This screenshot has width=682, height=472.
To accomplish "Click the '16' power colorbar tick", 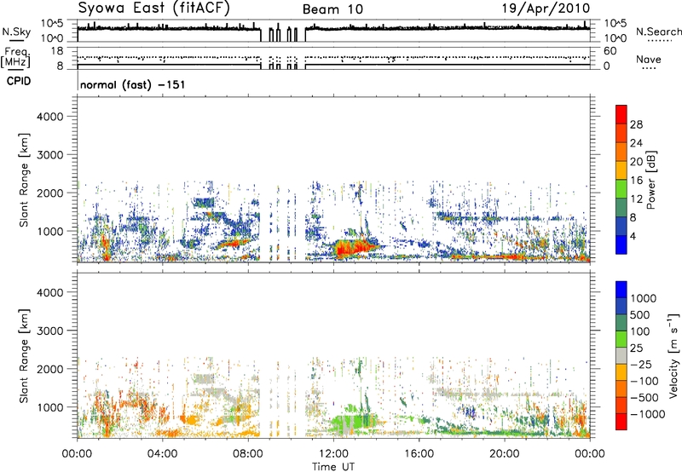I will [x=636, y=181].
